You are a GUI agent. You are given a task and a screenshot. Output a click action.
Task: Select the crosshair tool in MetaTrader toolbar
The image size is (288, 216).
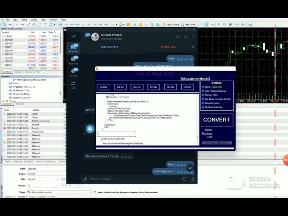pyautogui.click(x=10, y=24)
